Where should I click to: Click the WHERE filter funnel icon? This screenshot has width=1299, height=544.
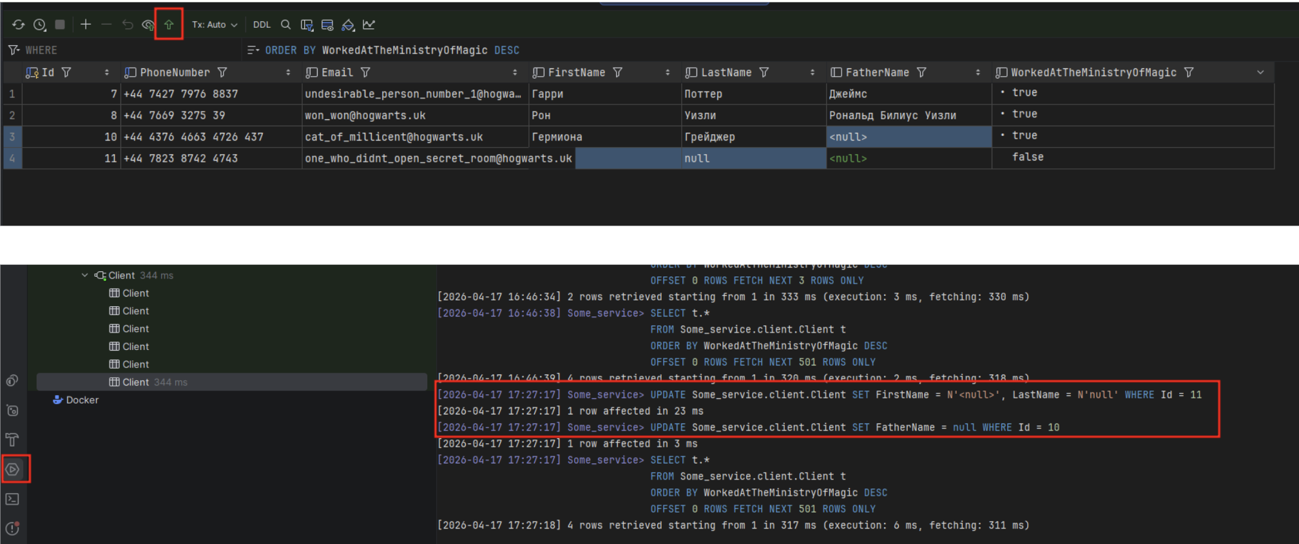(x=14, y=50)
